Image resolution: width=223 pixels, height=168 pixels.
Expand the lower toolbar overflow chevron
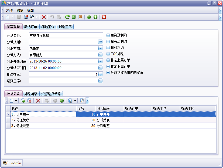[87, 101]
